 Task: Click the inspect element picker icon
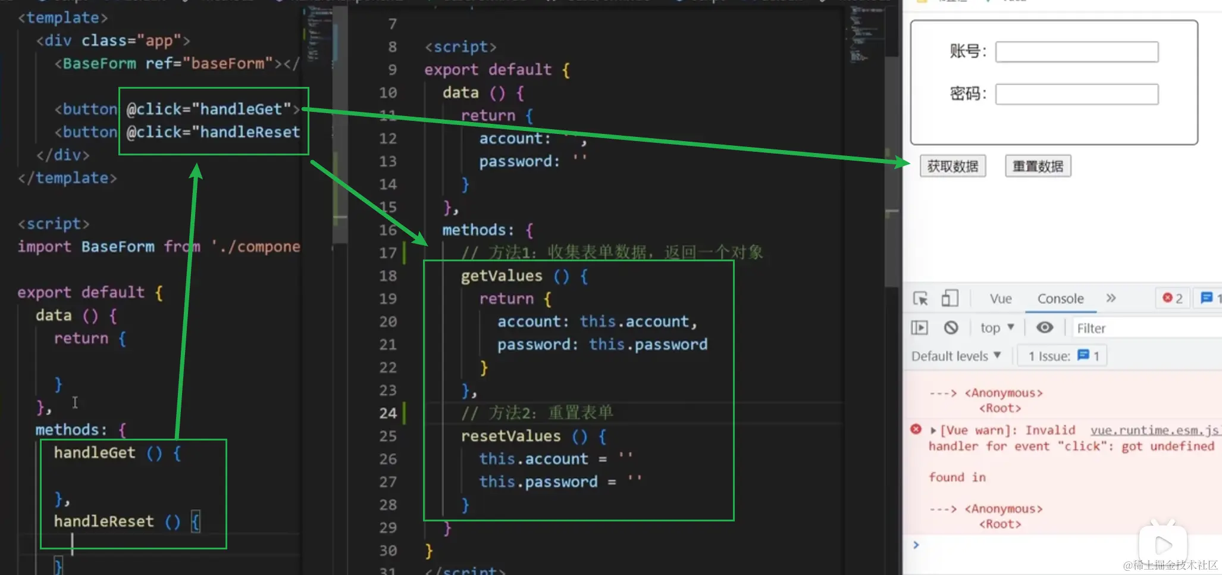point(920,298)
